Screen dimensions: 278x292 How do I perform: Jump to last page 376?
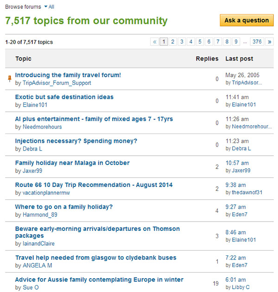[257, 42]
